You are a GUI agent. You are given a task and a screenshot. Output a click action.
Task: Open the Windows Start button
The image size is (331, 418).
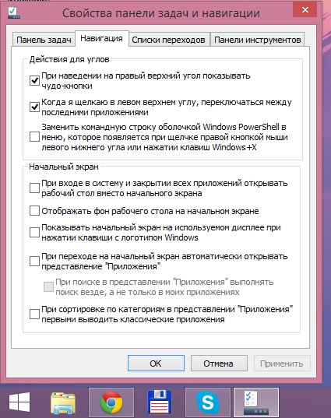pyautogui.click(x=19, y=402)
